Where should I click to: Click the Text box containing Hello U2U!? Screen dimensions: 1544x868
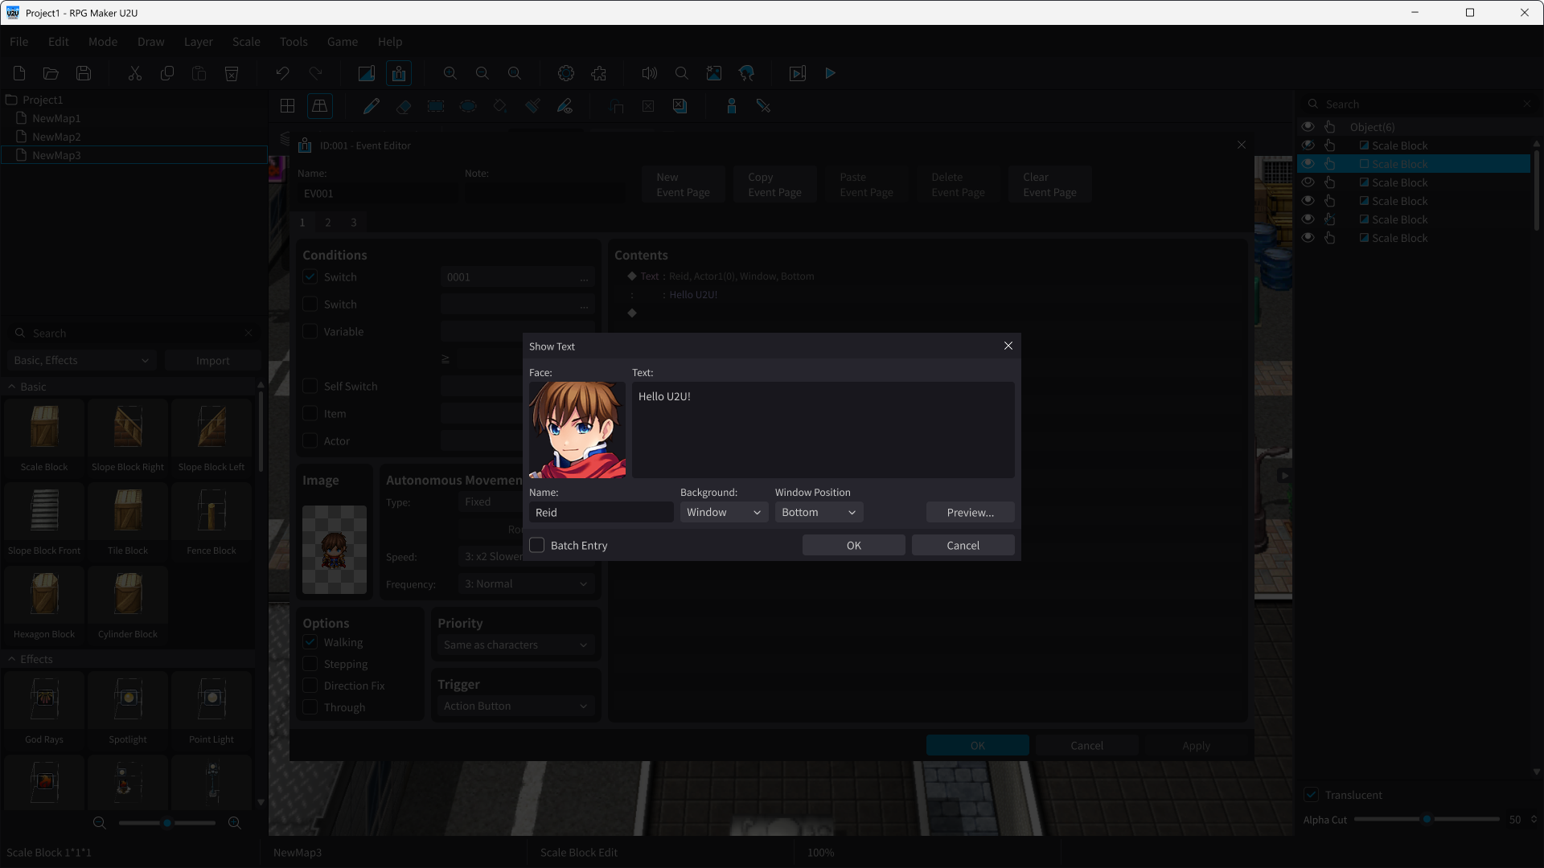823,430
